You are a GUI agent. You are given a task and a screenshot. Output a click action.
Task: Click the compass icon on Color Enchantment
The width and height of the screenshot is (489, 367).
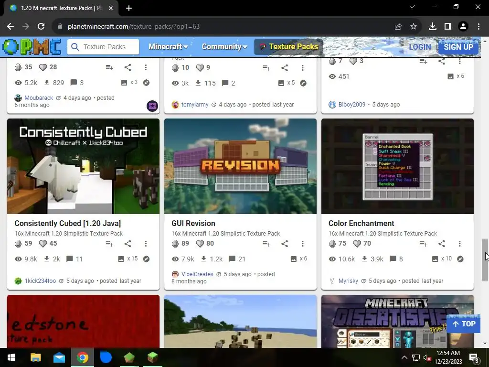(x=460, y=259)
